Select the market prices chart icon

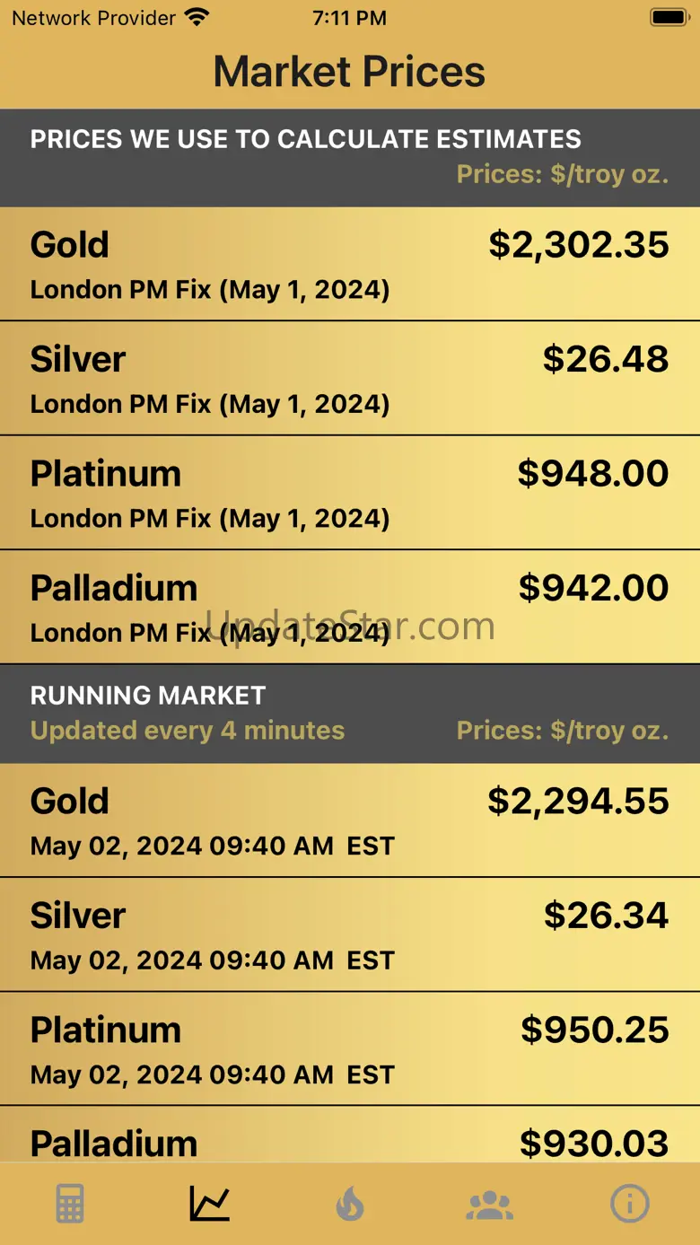click(210, 1204)
